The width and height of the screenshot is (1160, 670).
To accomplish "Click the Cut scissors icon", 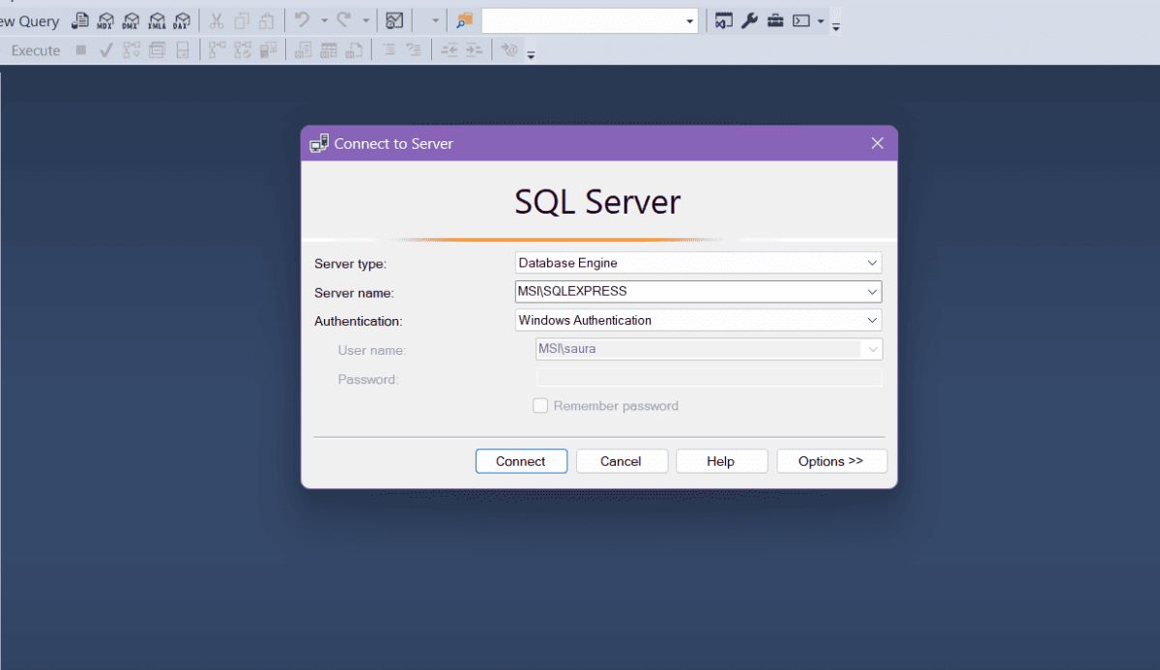I will 217,20.
